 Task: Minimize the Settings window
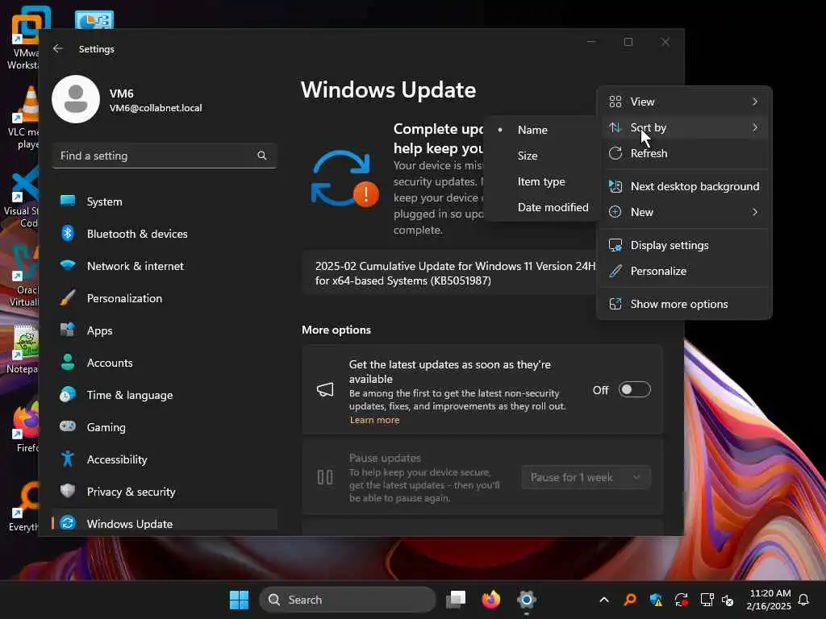(x=591, y=42)
